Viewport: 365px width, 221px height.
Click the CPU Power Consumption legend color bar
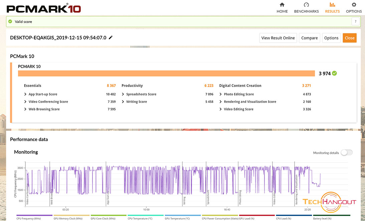tap(220, 215)
